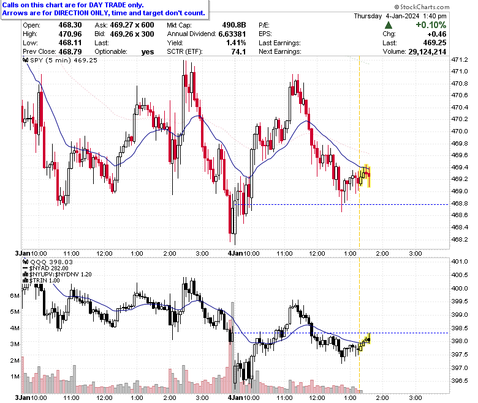Click the 468.8 label on SPY price axis
The width and height of the screenshot is (478, 403).
[460, 203]
